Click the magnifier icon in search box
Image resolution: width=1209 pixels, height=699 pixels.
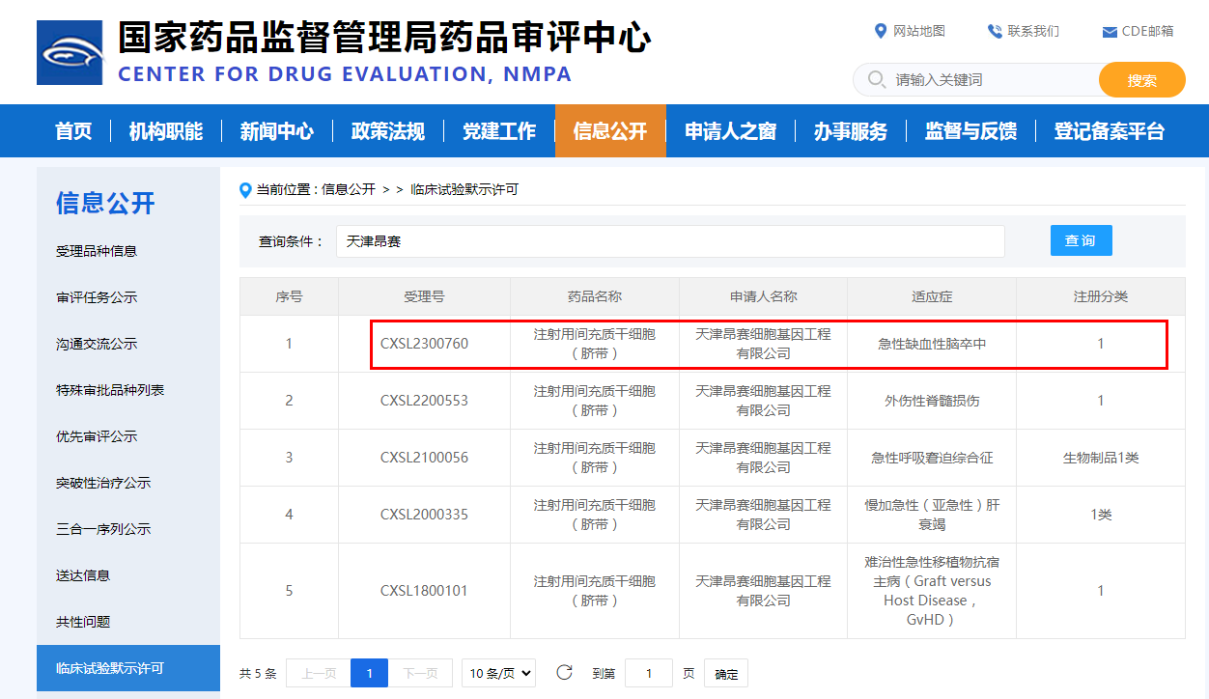click(x=877, y=79)
